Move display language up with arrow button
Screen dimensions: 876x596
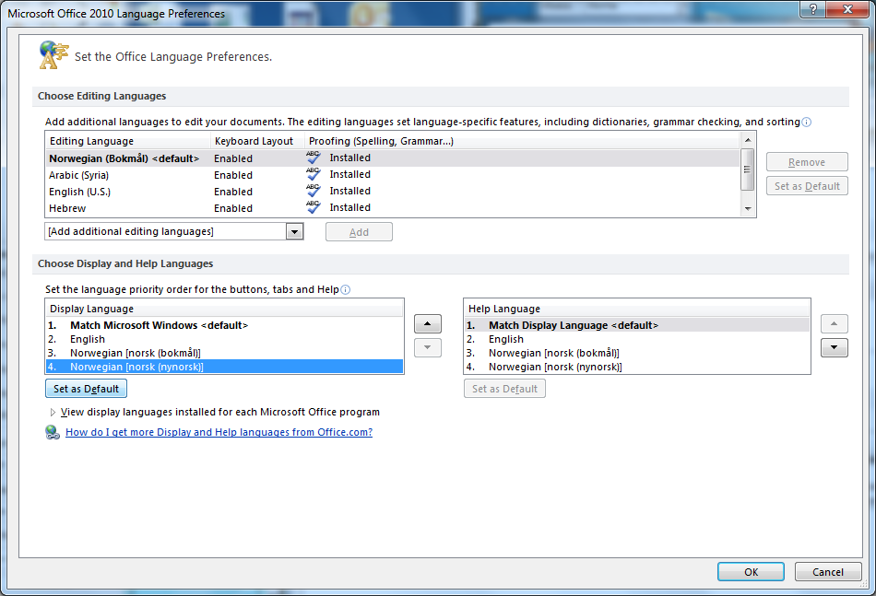tap(428, 324)
